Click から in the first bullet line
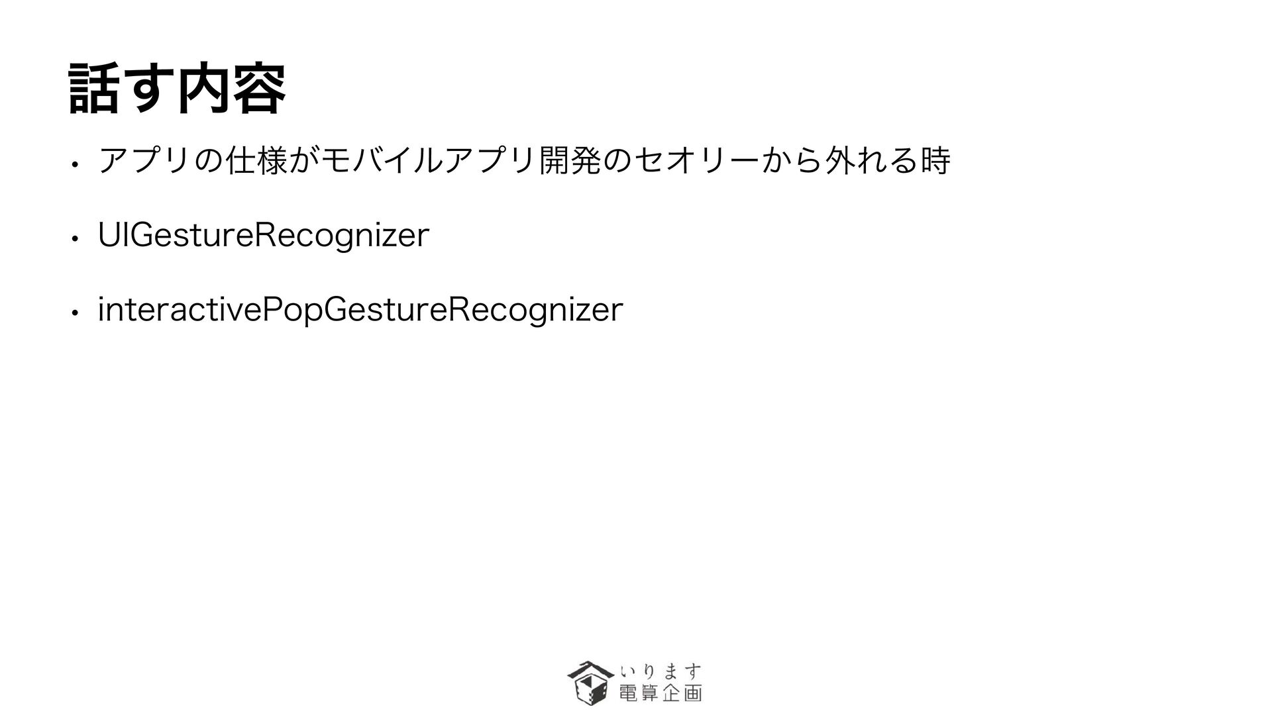This screenshot has height=715, width=1272. click(x=790, y=161)
